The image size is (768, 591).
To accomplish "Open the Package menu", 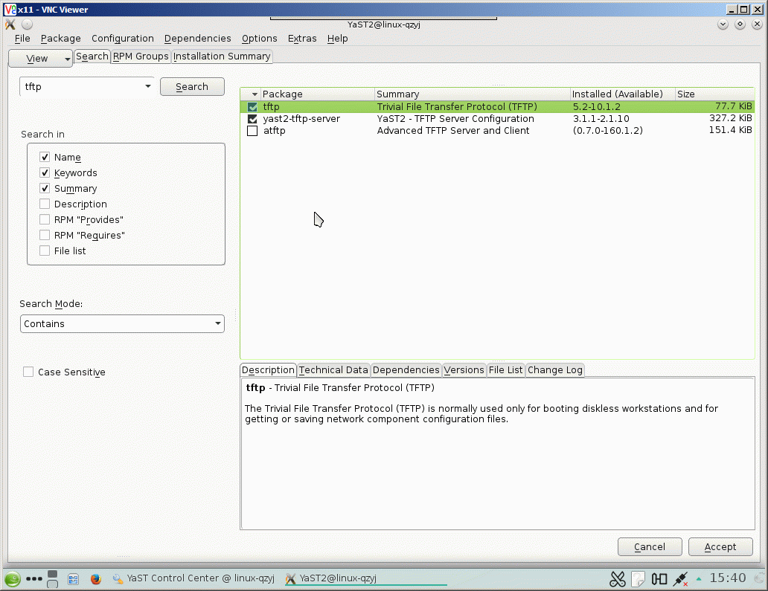I will coord(61,38).
